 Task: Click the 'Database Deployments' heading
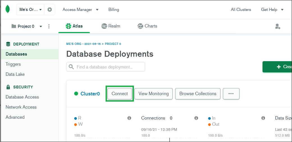point(110,54)
